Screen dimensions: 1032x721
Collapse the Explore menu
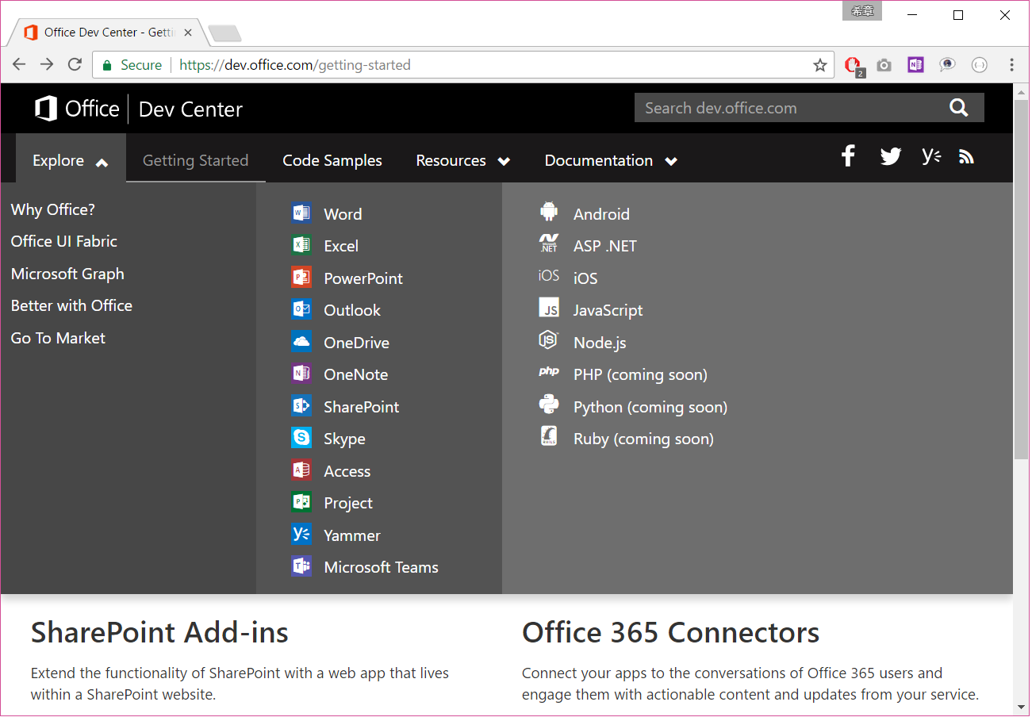[x=70, y=160]
